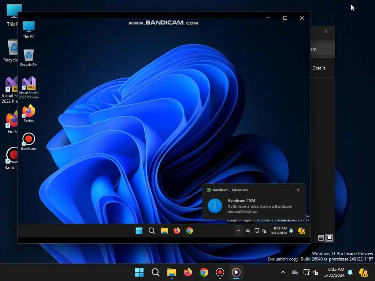375x281 pixels.
Task: Select partly hidden This PC icon behind player
Action: tap(12, 15)
